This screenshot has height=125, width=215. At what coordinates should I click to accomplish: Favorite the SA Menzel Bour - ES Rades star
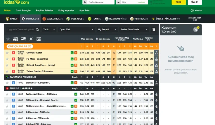[7, 94]
